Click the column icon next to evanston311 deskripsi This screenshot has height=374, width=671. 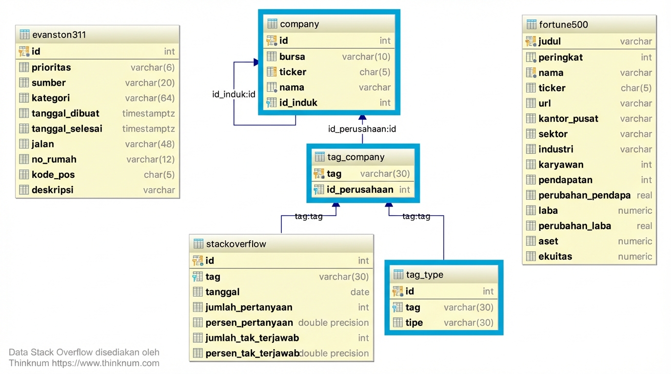(23, 190)
